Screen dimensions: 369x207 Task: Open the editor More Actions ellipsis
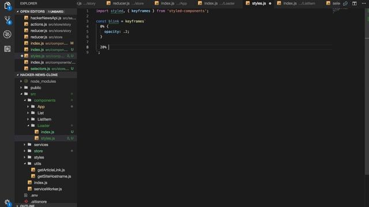pyautogui.click(x=364, y=3)
